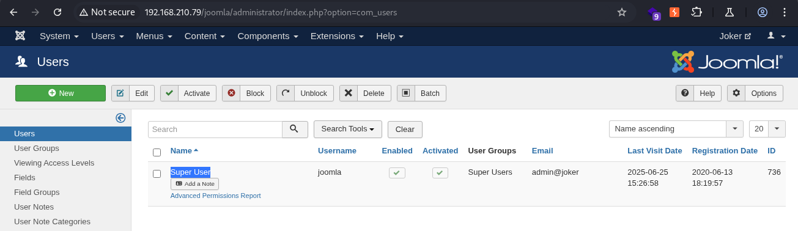Open the Advanced Permissions Report link
798x231 pixels.
coord(215,196)
